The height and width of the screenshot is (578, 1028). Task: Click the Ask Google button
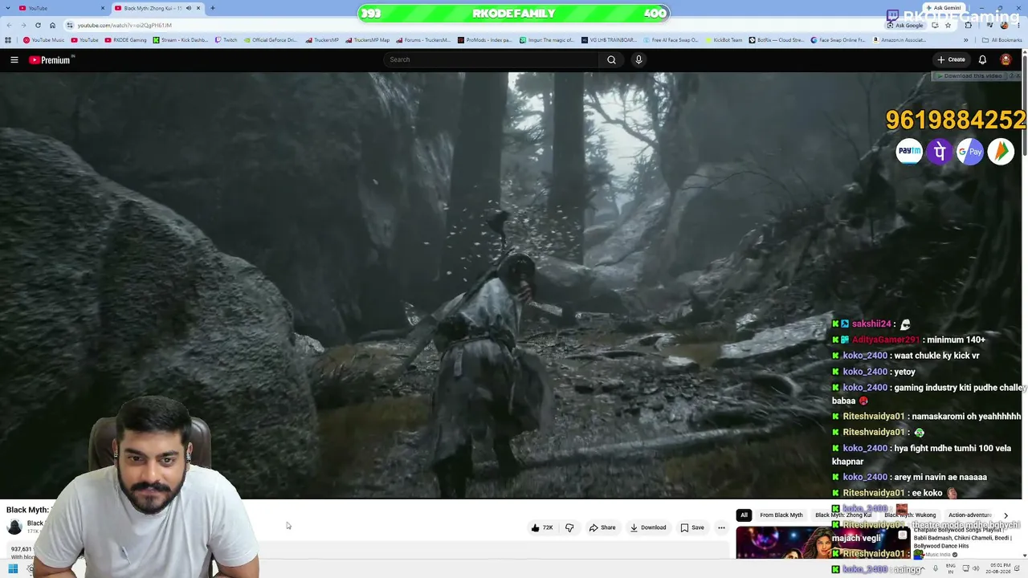tap(905, 25)
